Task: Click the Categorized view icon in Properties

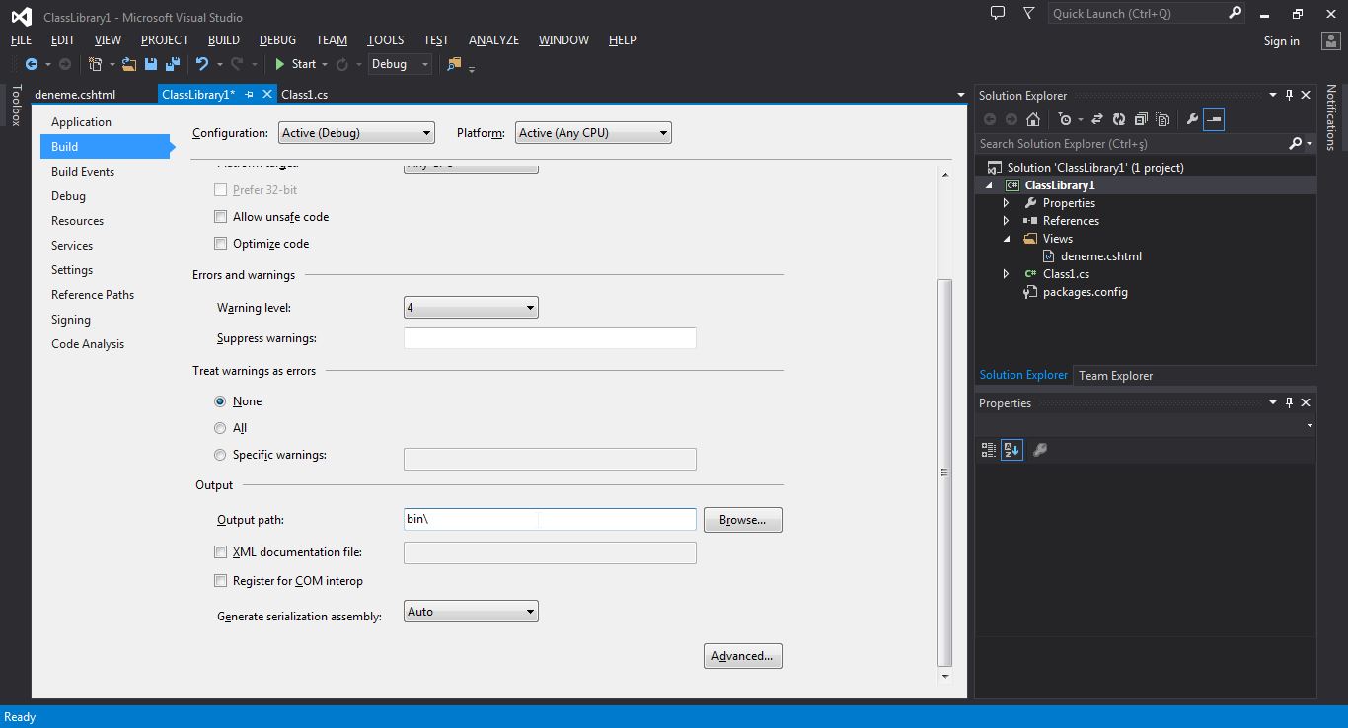Action: 987,449
